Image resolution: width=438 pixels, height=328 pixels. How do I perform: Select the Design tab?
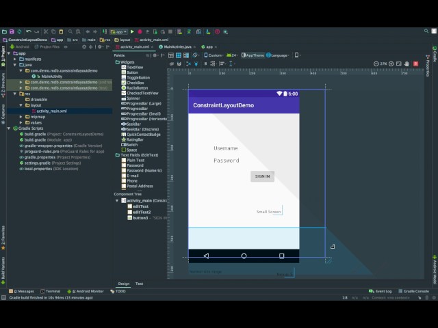tap(124, 284)
